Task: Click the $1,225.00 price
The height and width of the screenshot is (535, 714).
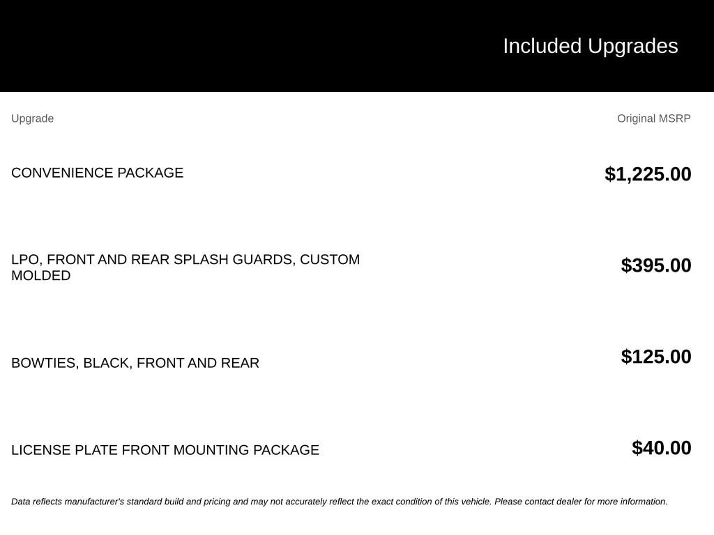Action: click(648, 173)
